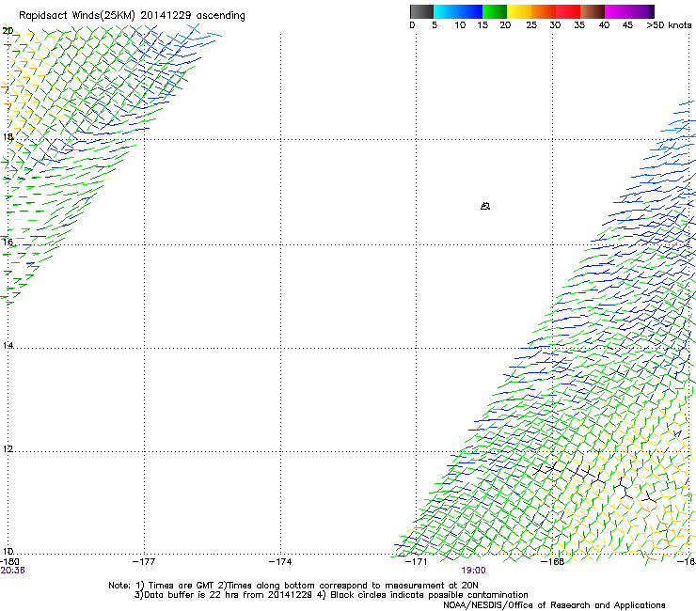Click the magenta-purple 40-50 knots legend segment
Viewport: 696px width, 611px height.
click(x=629, y=11)
